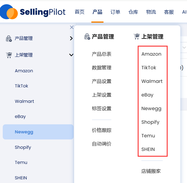187x183 pixels.
Task: Click the bag icon beside the 产品管理 popup heading
Action: 87,37
